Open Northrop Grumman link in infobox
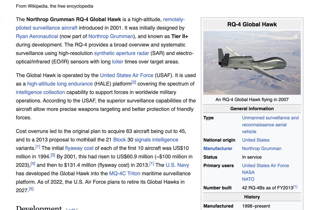This screenshot has height=210, width=316. (262, 148)
